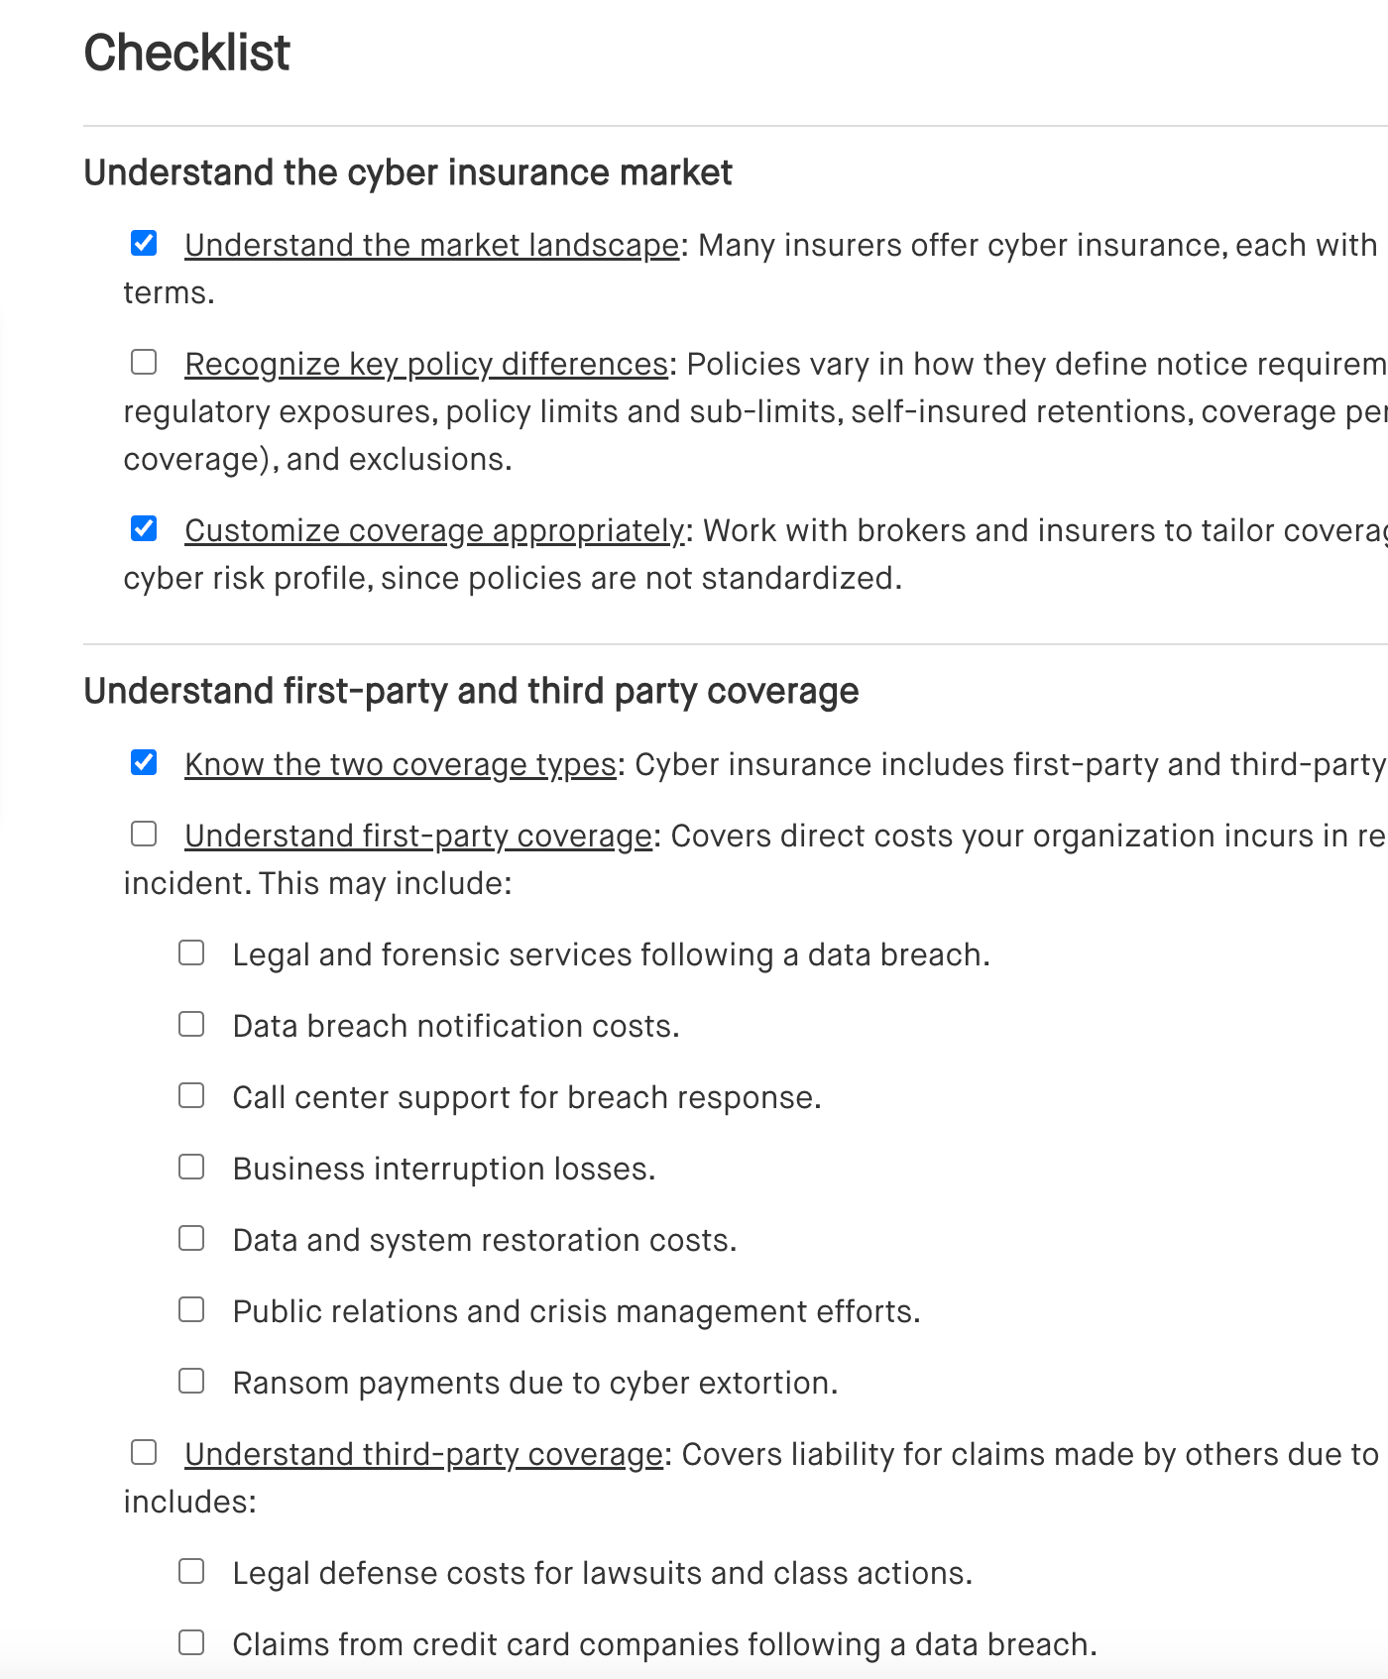Viewport: 1388px width, 1679px height.
Task: Check the Business interruption losses box
Action: [x=190, y=1166]
